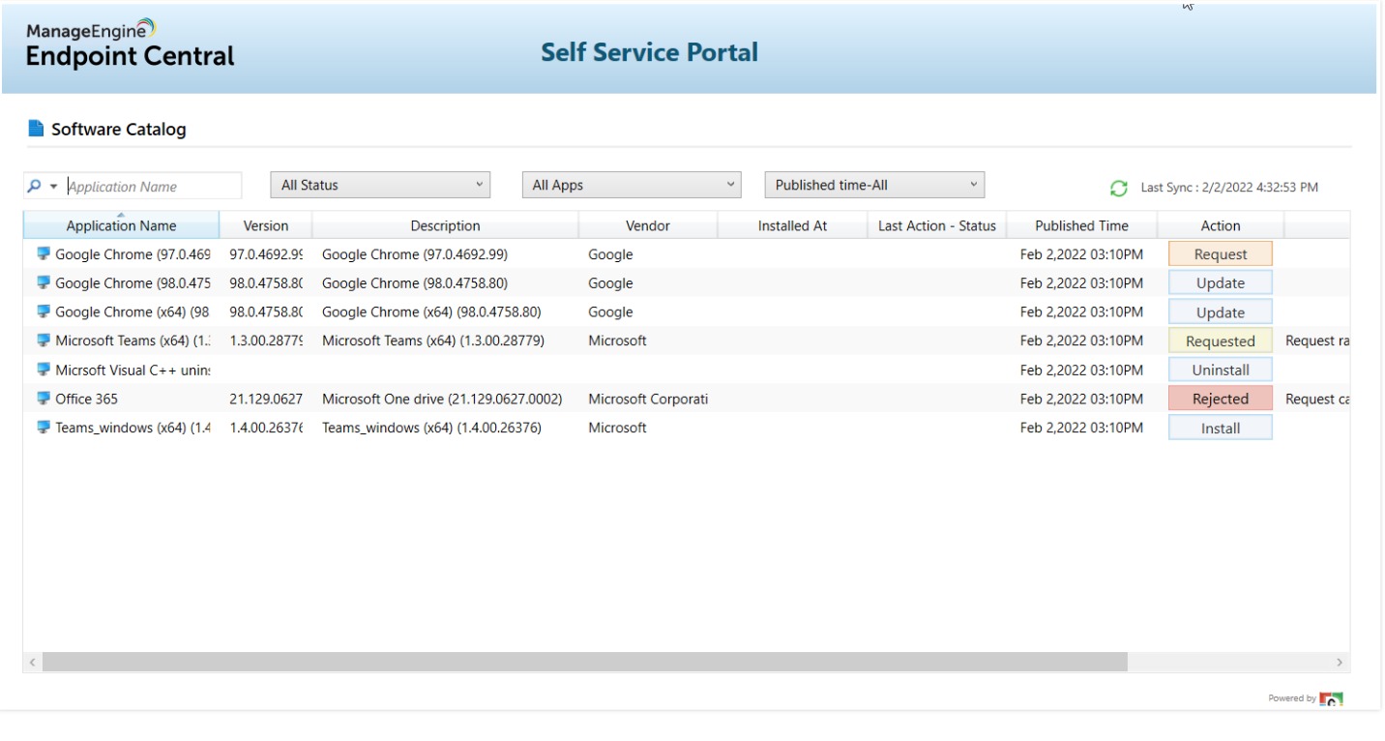Click the scrollbar left arrow
Screen dimensions: 1385x741
tap(33, 663)
